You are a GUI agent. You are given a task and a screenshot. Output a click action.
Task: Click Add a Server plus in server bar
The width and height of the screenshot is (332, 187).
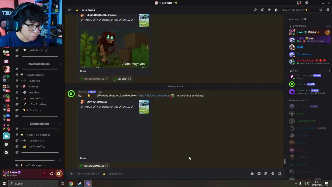pyautogui.click(x=6, y=144)
